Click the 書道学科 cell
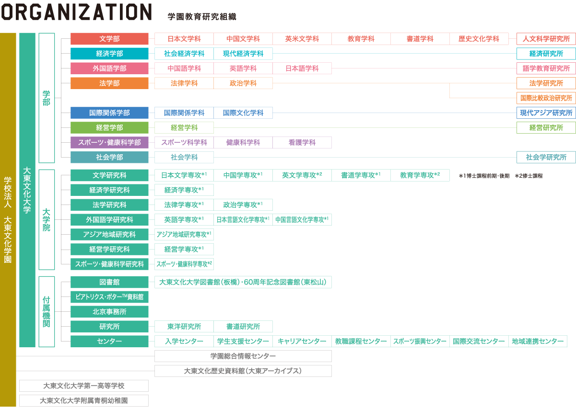 pos(420,39)
